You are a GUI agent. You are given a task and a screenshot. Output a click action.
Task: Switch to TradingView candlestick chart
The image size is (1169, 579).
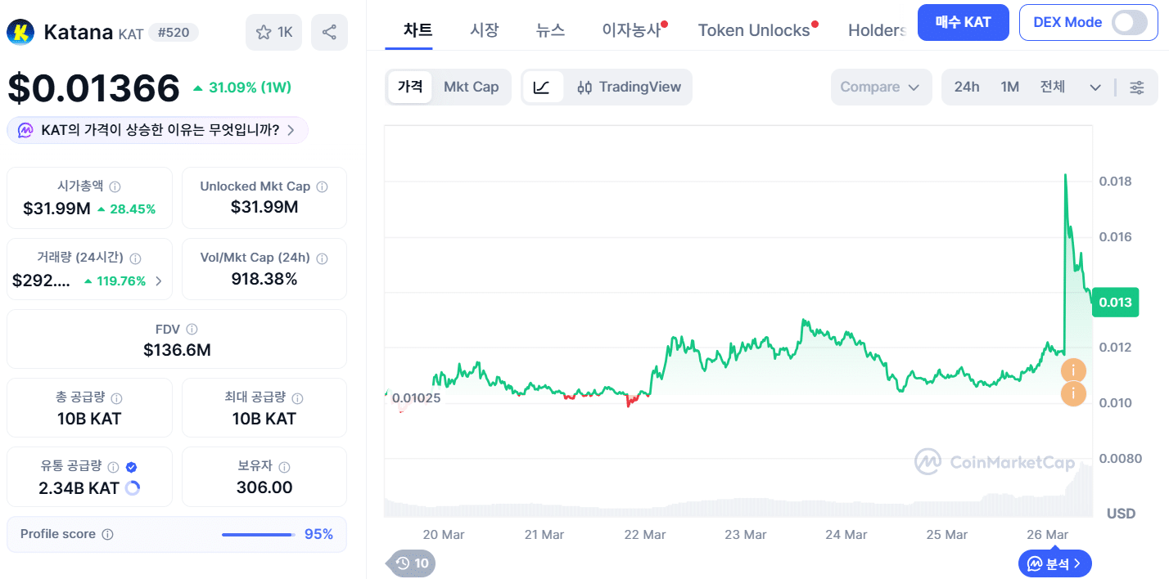(629, 88)
